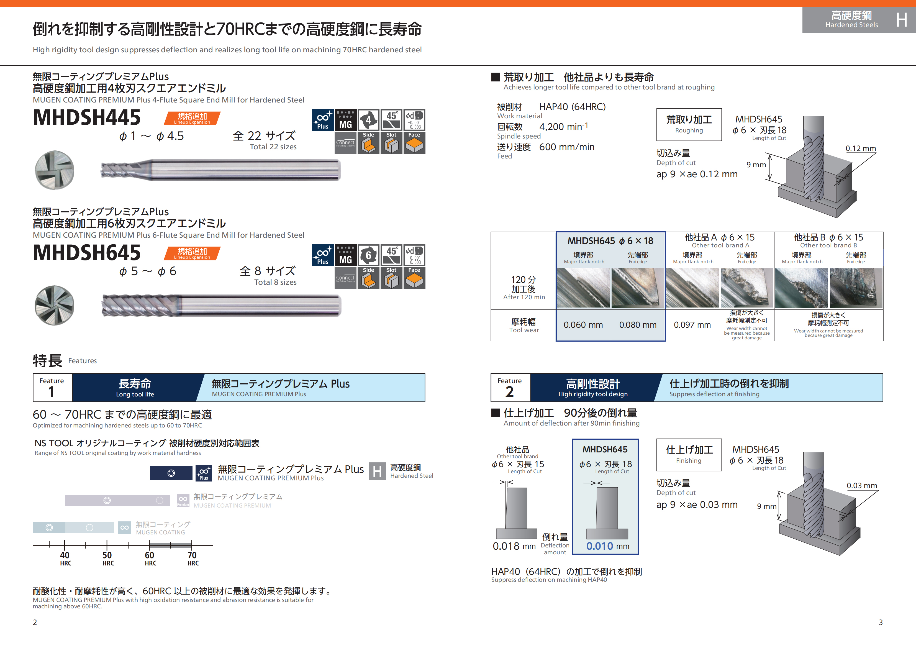Click the Face milling icon for MHDSH645
The width and height of the screenshot is (916, 648).
pyautogui.click(x=414, y=278)
